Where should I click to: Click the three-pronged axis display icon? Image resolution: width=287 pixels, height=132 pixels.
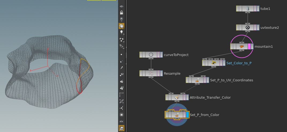[x=122, y=108]
